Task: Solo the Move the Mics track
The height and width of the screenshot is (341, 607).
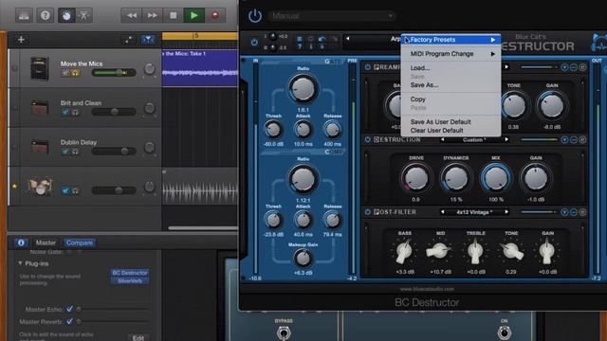Action: pyautogui.click(x=75, y=73)
